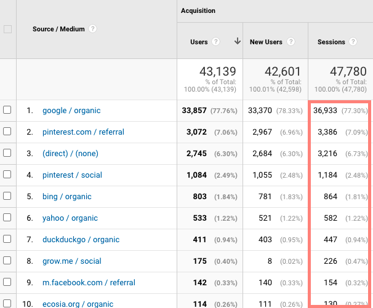The width and height of the screenshot is (373, 308).
Task: Check the box for pinterest / social row
Action: [7, 174]
